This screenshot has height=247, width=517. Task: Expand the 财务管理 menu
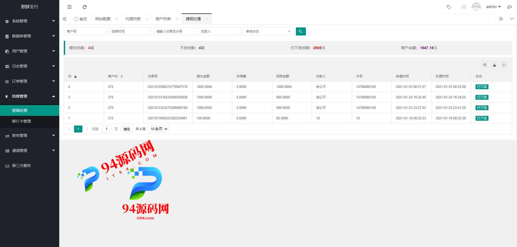coord(30,135)
